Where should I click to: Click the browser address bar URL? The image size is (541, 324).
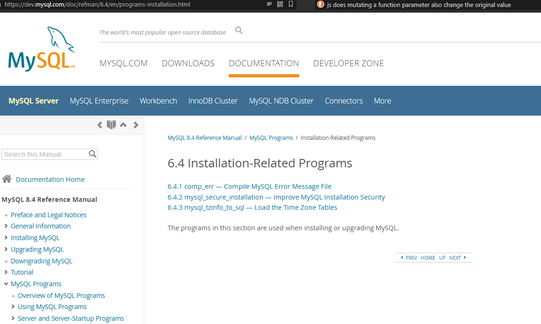(x=97, y=5)
